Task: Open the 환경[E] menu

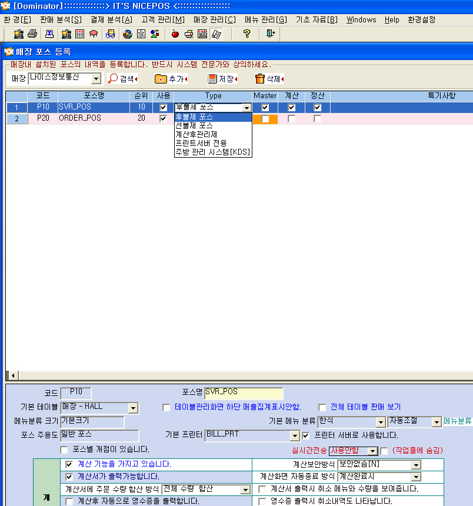Action: pyautogui.click(x=18, y=19)
